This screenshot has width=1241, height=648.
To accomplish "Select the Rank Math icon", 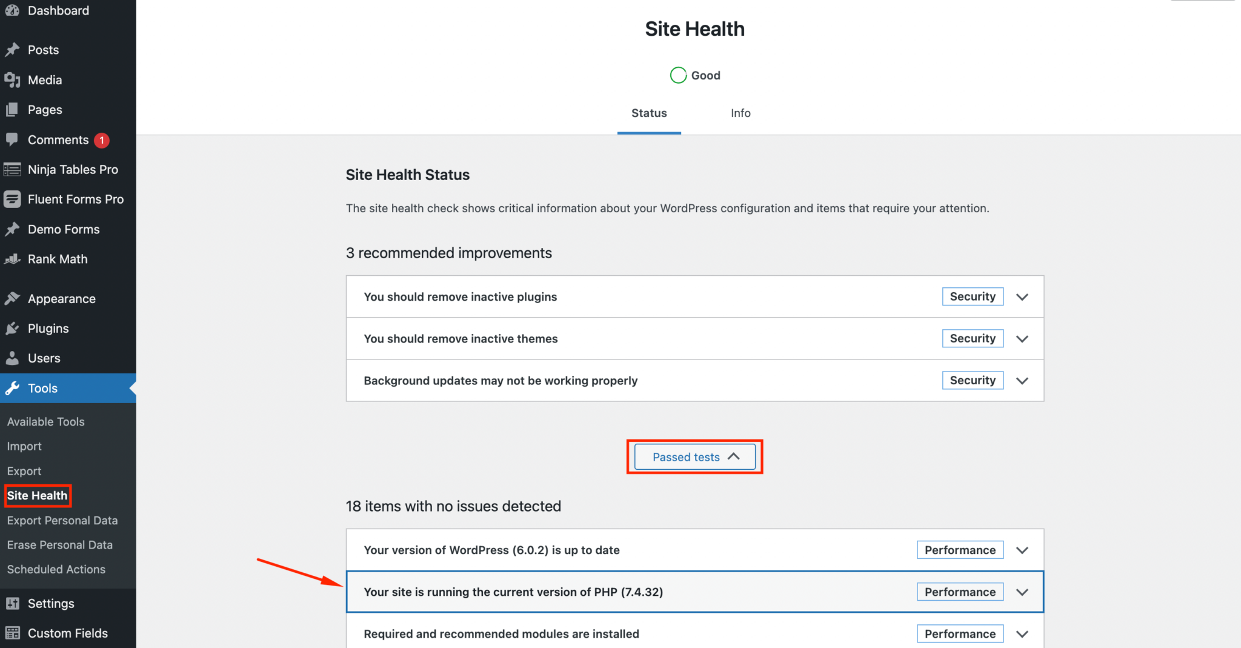I will click(x=12, y=259).
